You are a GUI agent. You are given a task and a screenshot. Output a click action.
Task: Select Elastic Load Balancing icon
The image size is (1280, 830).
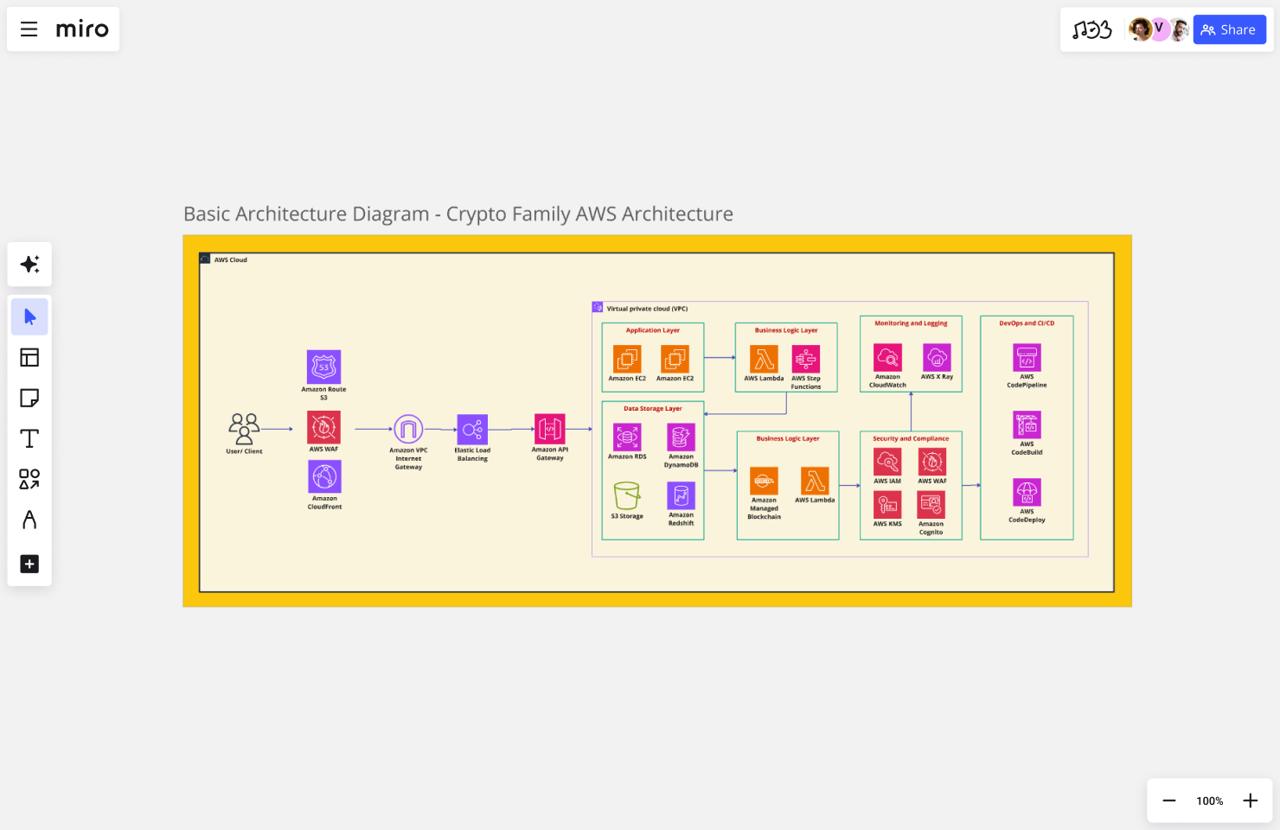pos(472,430)
